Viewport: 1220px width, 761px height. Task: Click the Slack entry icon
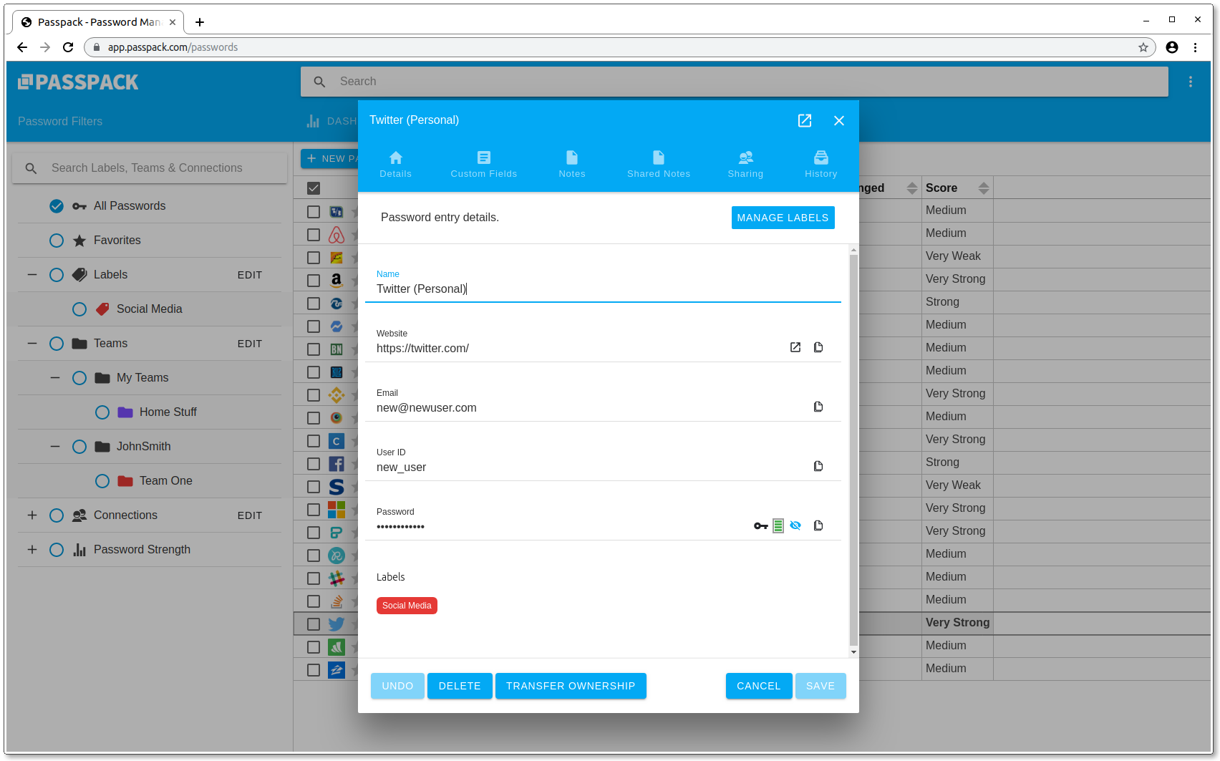(x=337, y=578)
